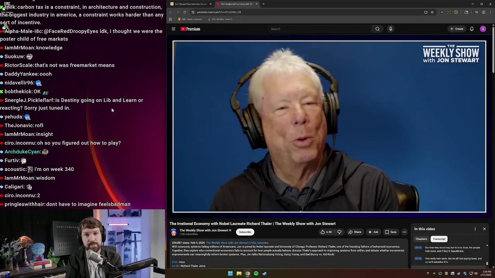
Task: Open File Explorer from taskbar
Action: (239, 273)
